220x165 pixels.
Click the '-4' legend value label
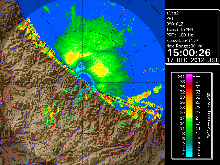click(183, 154)
